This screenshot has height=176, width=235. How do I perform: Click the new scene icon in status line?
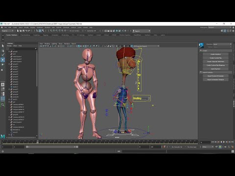click(18, 31)
